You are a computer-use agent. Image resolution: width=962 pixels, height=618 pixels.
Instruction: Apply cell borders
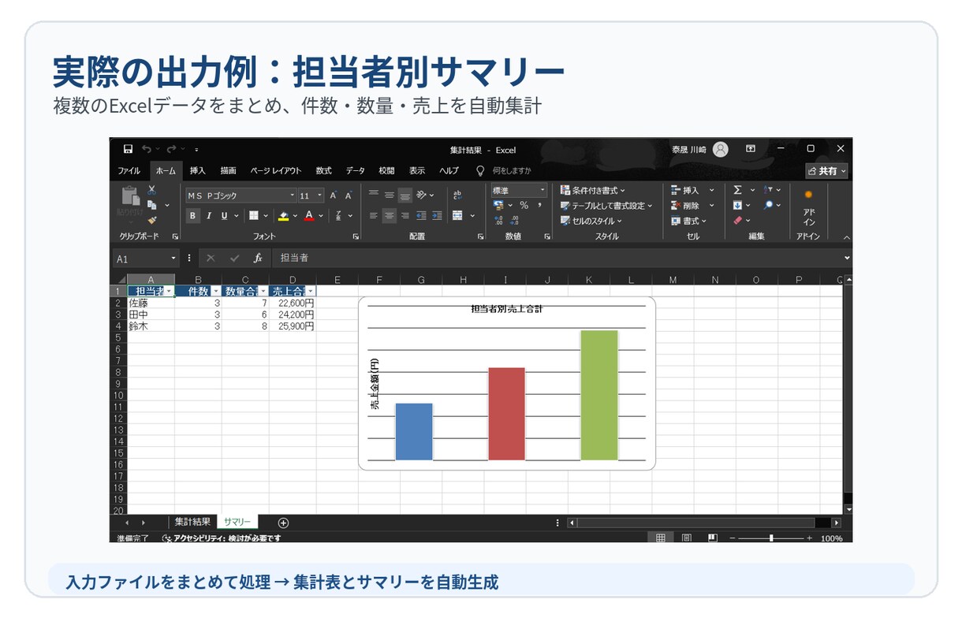[254, 215]
